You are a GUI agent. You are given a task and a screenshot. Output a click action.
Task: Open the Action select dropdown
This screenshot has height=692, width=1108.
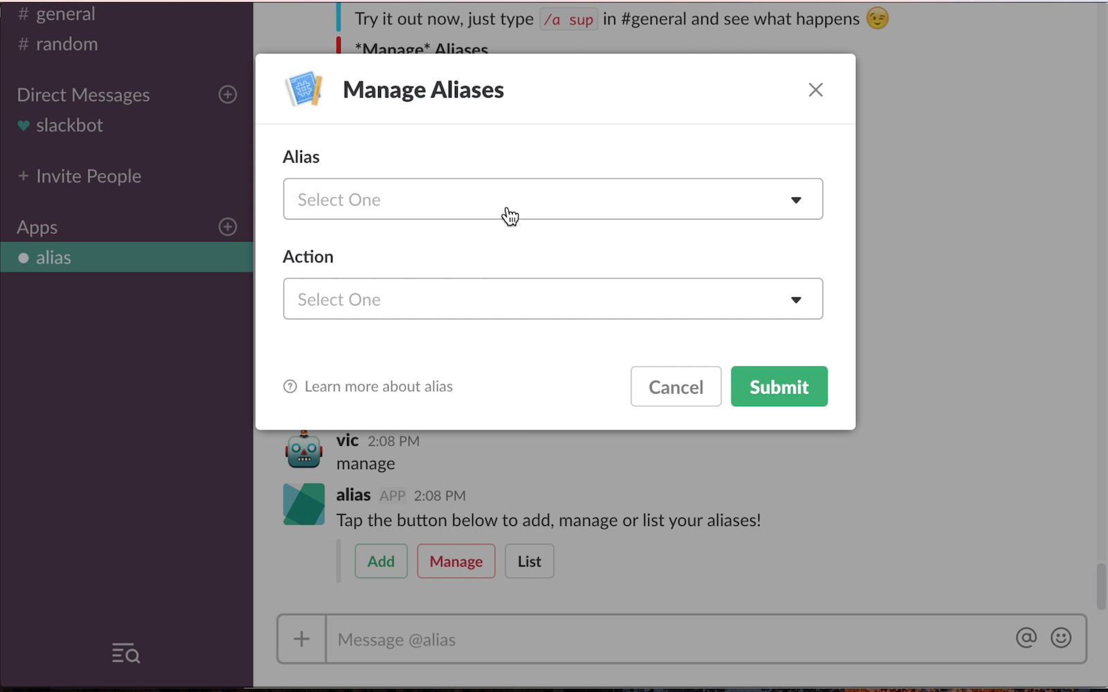click(553, 299)
